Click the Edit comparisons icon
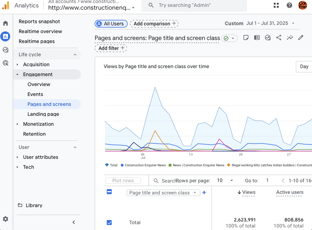 pyautogui.click(x=257, y=38)
